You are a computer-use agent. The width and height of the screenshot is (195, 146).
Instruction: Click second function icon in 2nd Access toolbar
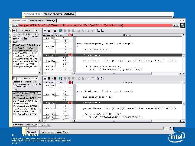(102, 78)
